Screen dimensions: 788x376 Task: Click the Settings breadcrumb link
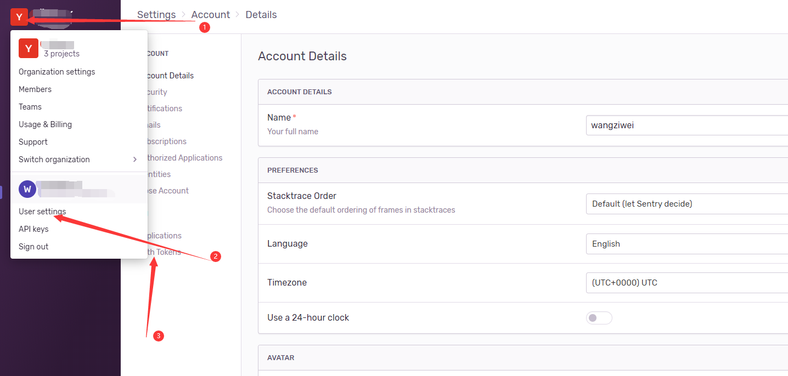click(x=156, y=15)
